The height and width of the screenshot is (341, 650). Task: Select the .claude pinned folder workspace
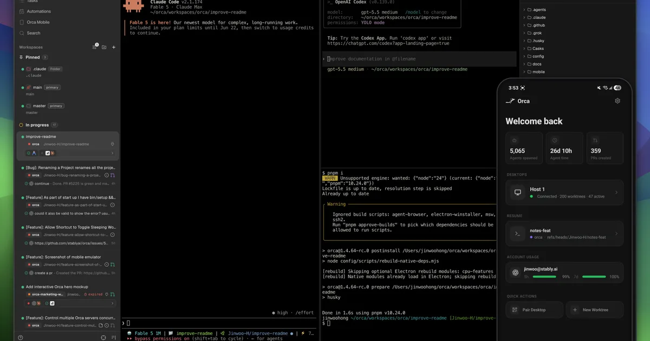click(x=68, y=72)
